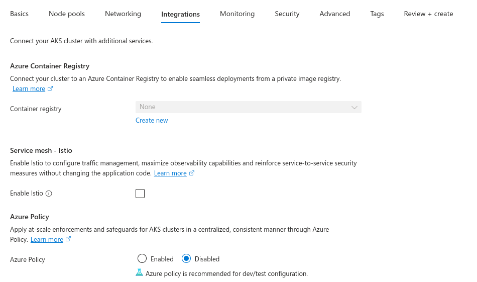Open the Container registry dropdown
The width and height of the screenshot is (477, 282).
(248, 107)
